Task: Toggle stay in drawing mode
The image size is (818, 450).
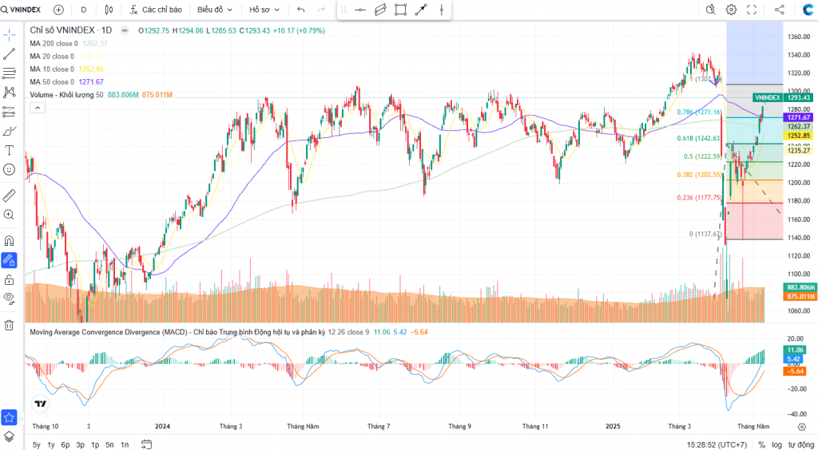Action: click(9, 260)
